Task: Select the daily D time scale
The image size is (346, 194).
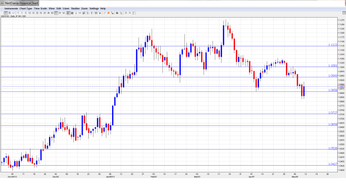Action: coord(56,13)
